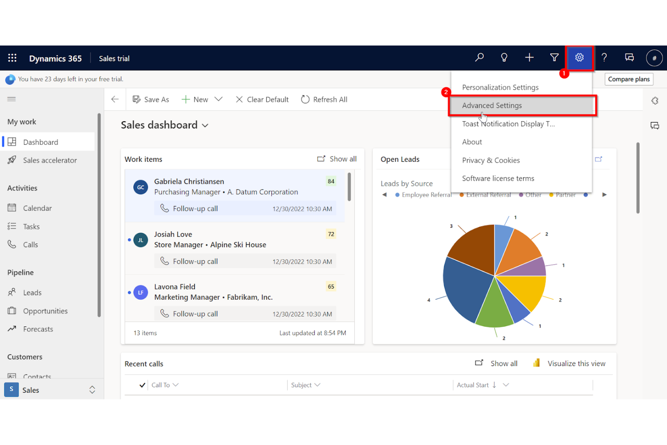Screen dimensions: 667x445
Task: Click the GC avatar of Gabriela Christiansen
Action: (x=141, y=187)
